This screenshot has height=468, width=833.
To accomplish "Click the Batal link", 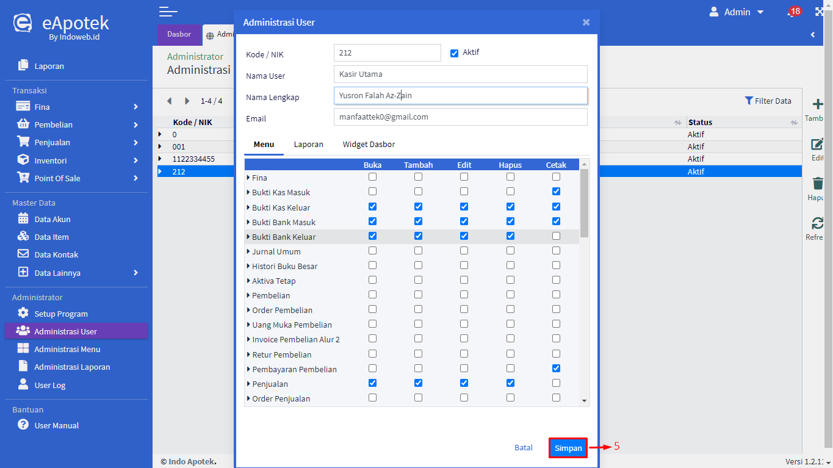I will [x=523, y=448].
